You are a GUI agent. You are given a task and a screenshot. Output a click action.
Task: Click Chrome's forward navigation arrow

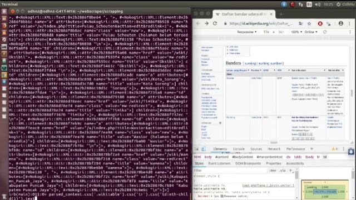[x=206, y=23]
